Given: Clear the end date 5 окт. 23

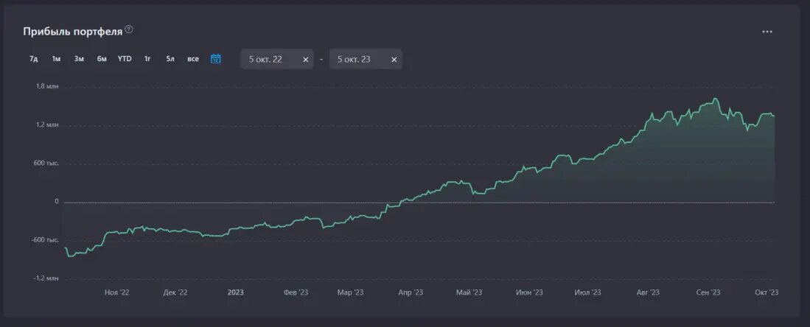Looking at the screenshot, I should [x=394, y=60].
